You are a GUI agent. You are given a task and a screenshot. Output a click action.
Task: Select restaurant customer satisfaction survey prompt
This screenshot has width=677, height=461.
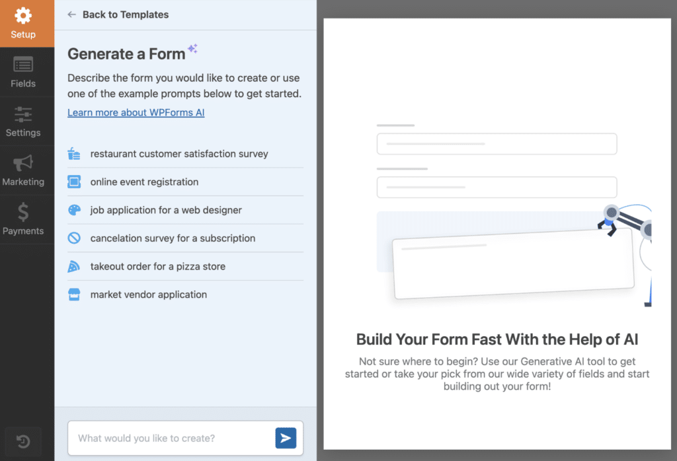[x=186, y=154]
